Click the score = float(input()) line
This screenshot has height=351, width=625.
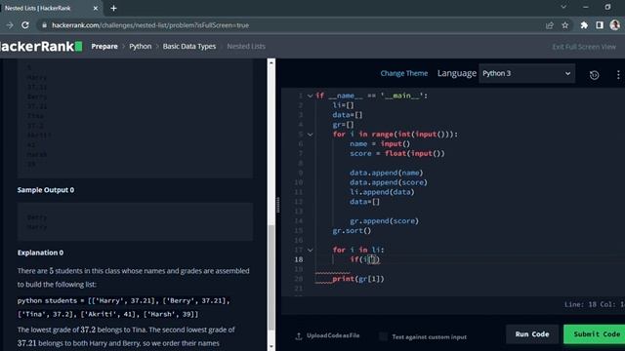397,153
